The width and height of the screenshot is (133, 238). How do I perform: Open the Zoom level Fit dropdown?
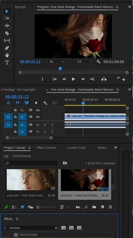pos(57,62)
